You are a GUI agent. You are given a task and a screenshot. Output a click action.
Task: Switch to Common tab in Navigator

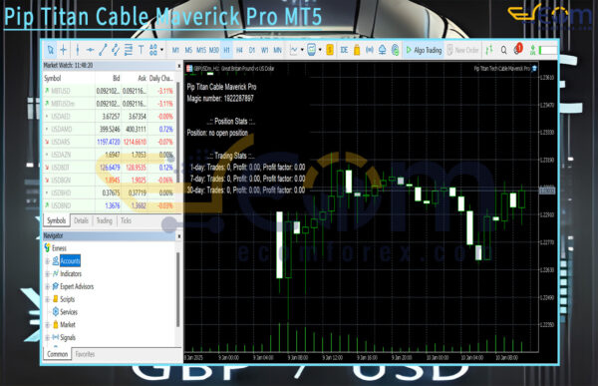coord(57,354)
